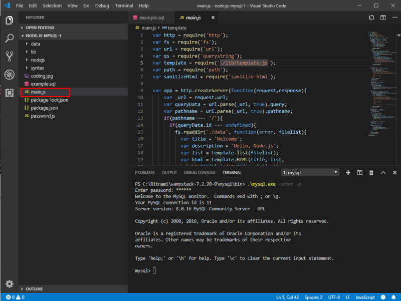The width and height of the screenshot is (401, 301).
Task: Click the feedback smiley in status bar
Action: click(383, 297)
